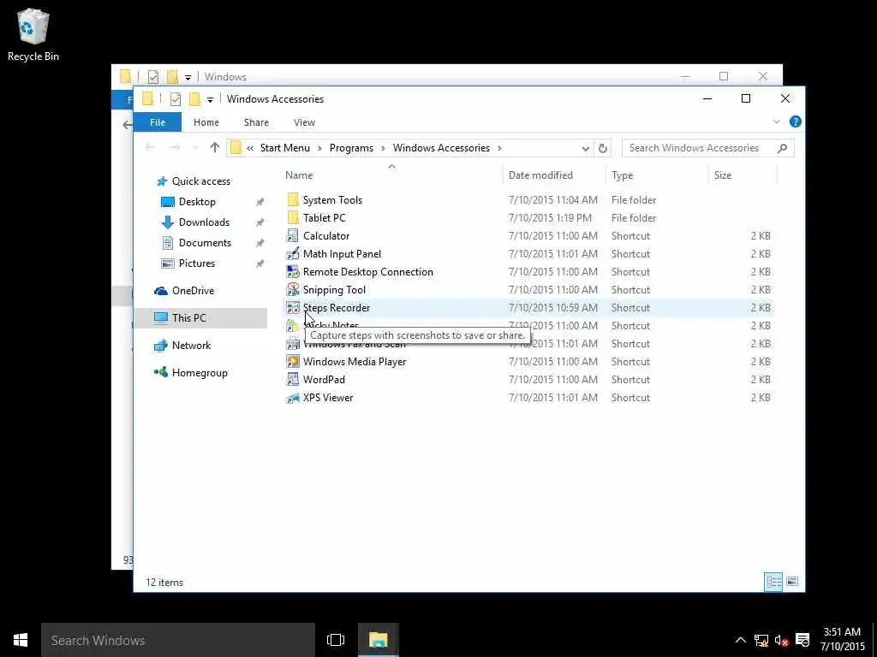Screen dimensions: 877x657
Task: Click the muted volume tray icon
Action: pos(781,640)
